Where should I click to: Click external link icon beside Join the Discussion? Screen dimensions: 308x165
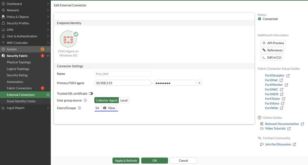click(x=294, y=144)
